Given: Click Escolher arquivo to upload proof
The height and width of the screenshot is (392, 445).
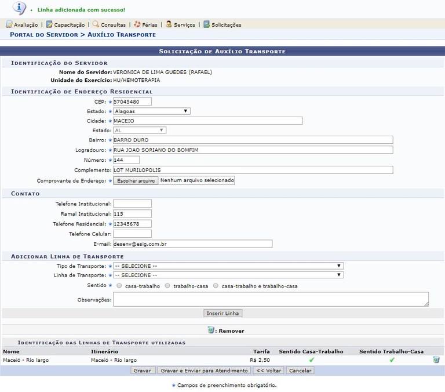Looking at the screenshot, I should [136, 181].
